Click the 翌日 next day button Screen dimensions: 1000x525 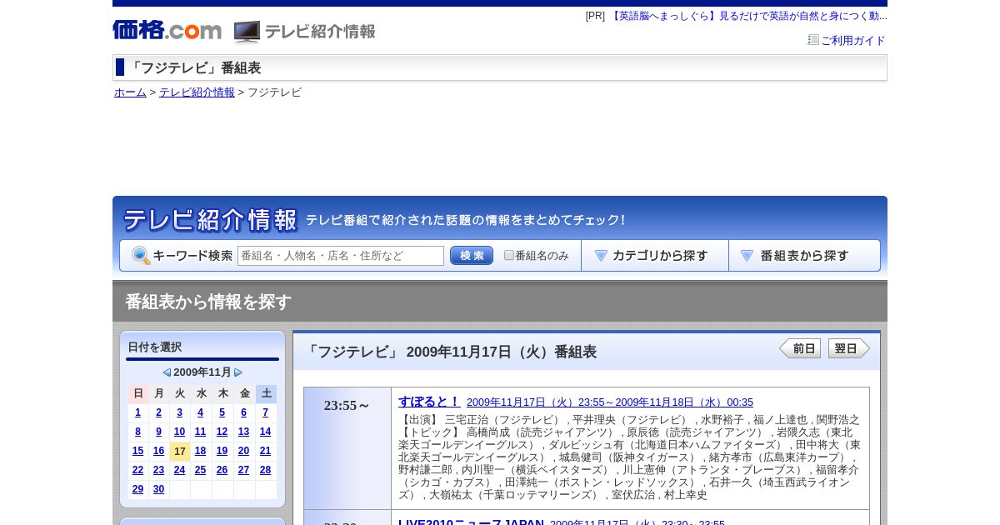pos(849,348)
